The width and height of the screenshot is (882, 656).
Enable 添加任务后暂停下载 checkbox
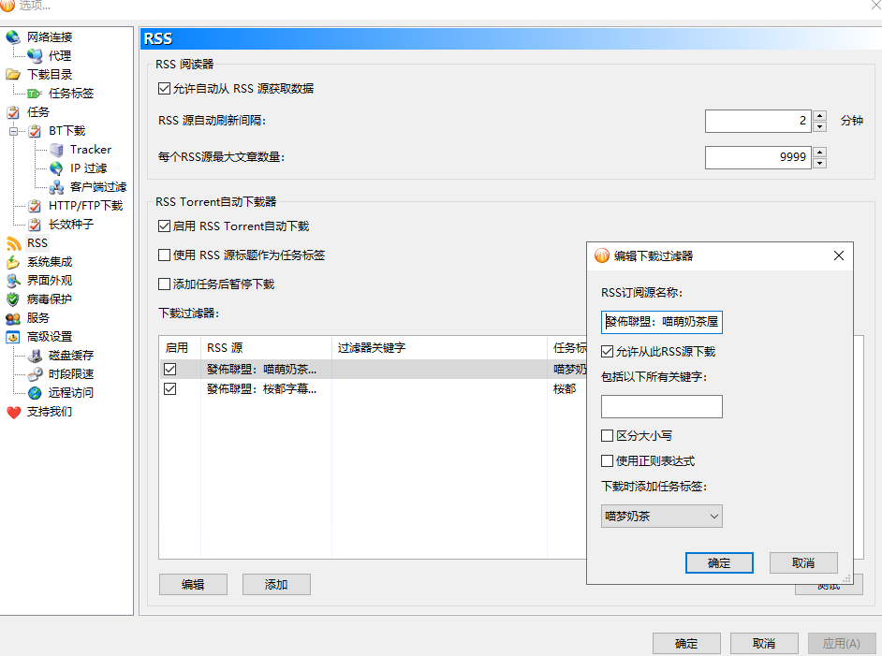(x=165, y=284)
